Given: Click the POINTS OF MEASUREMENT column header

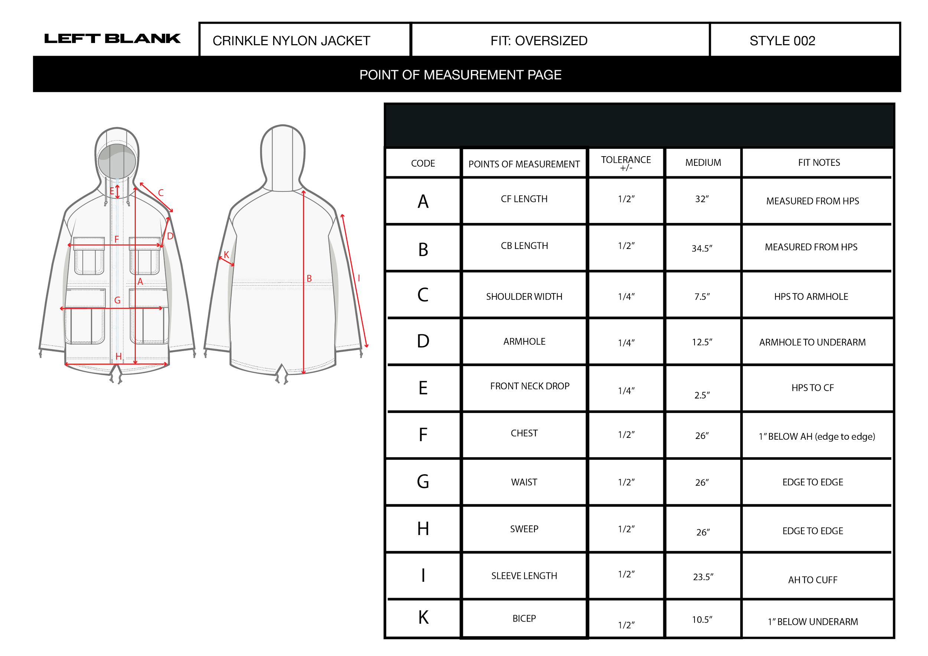Looking at the screenshot, I should point(524,164).
